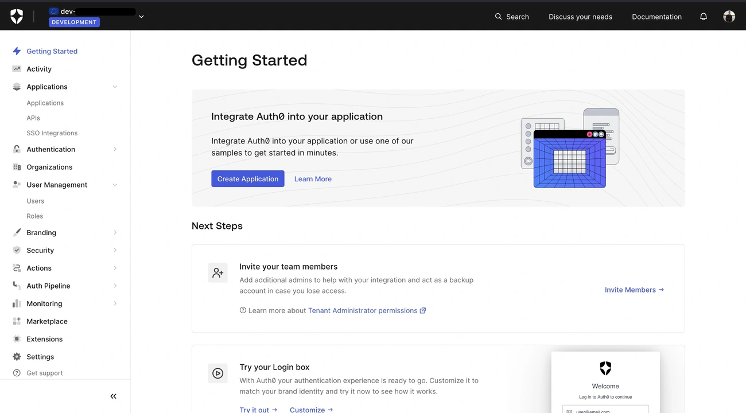Image resolution: width=746 pixels, height=413 pixels.
Task: Click the Organizations building icon
Action: tap(17, 167)
